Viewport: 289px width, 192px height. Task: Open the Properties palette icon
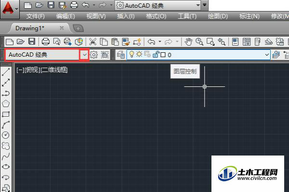tap(235, 42)
